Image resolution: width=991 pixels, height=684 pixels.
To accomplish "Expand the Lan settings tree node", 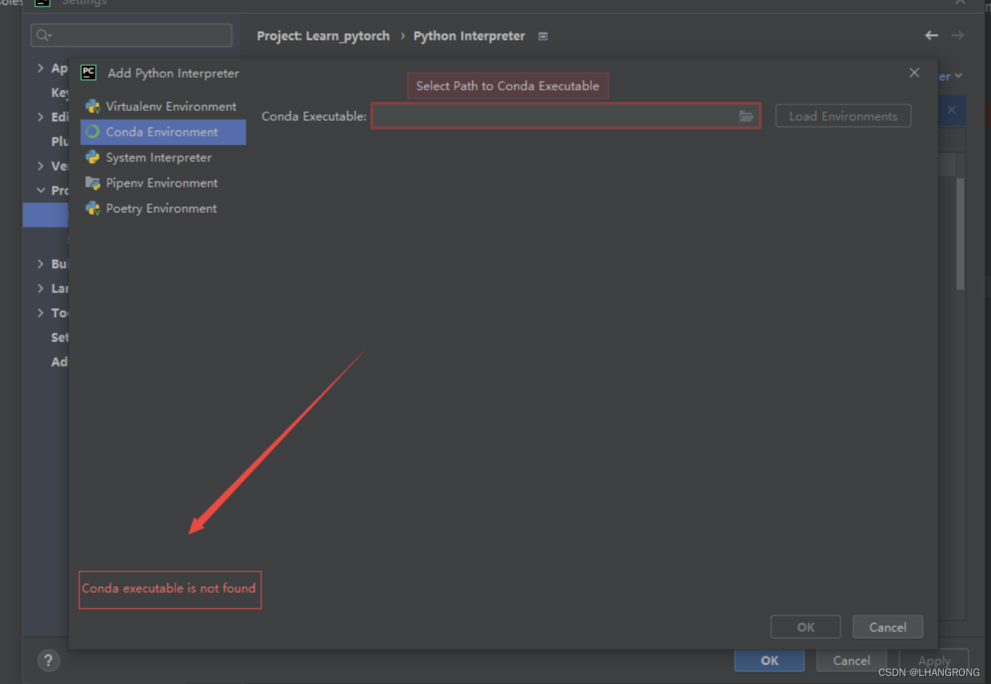I will pos(41,289).
